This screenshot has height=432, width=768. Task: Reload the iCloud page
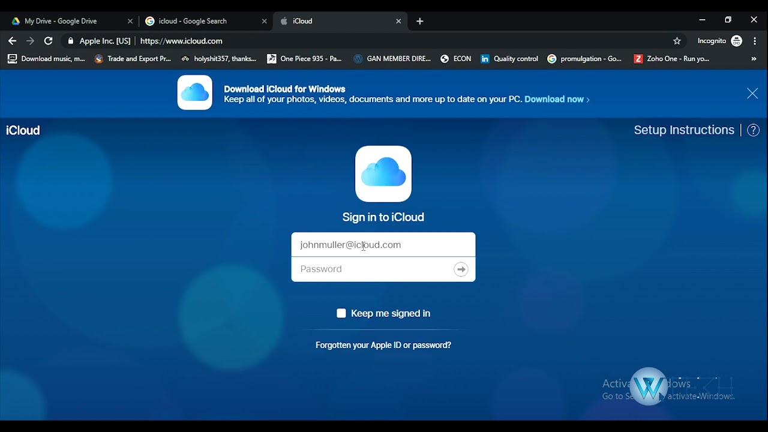(x=49, y=41)
